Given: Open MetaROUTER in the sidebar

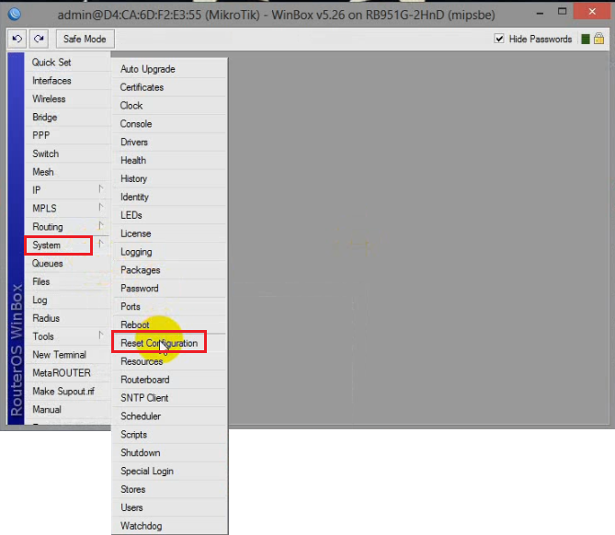Looking at the screenshot, I should pyautogui.click(x=62, y=373).
